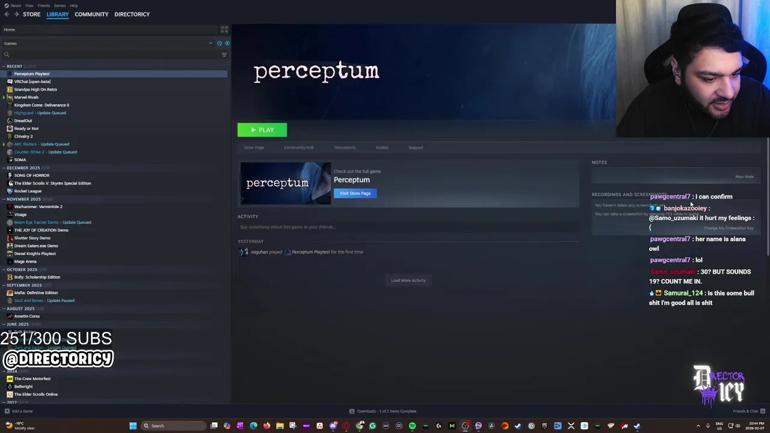Click the library search magnifier icon
This screenshot has width=770, height=433.
click(x=7, y=55)
